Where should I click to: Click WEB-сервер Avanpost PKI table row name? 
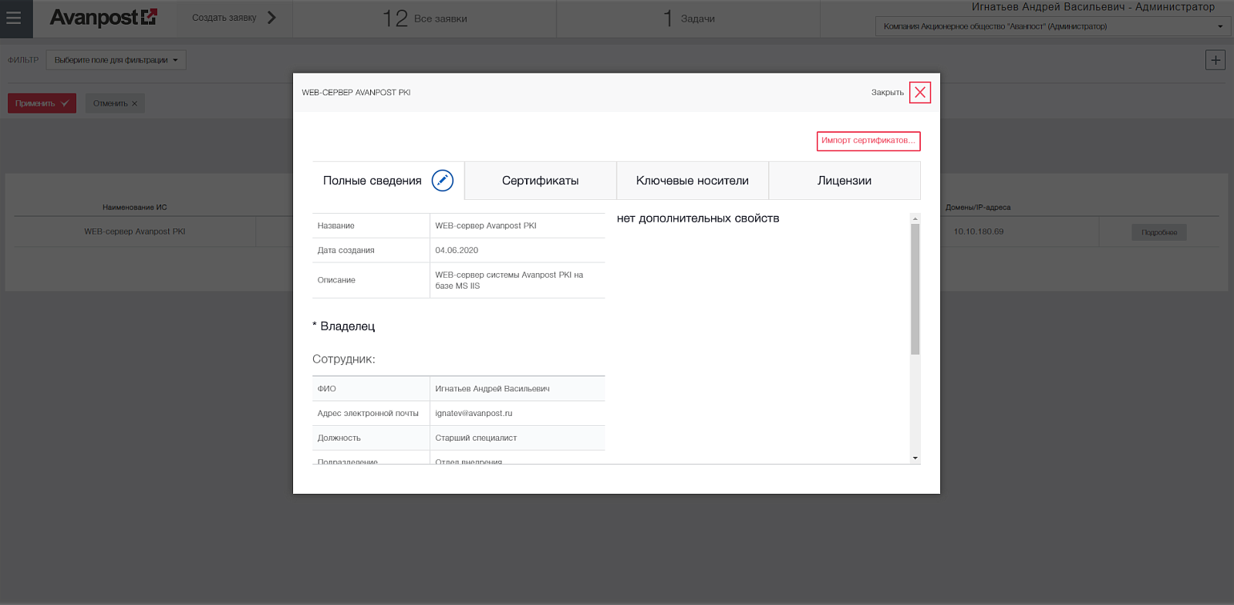tap(135, 232)
